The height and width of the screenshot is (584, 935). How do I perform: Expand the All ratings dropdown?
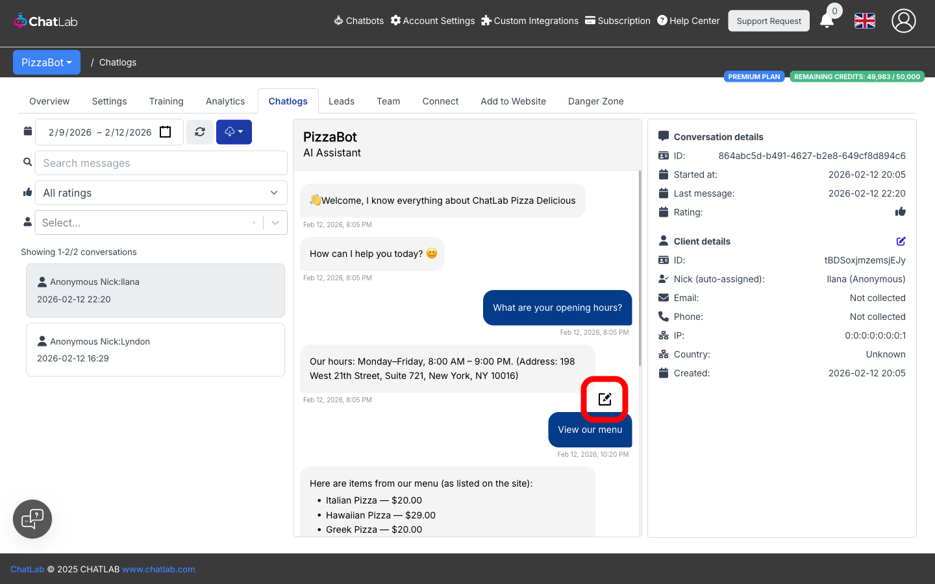(x=161, y=193)
